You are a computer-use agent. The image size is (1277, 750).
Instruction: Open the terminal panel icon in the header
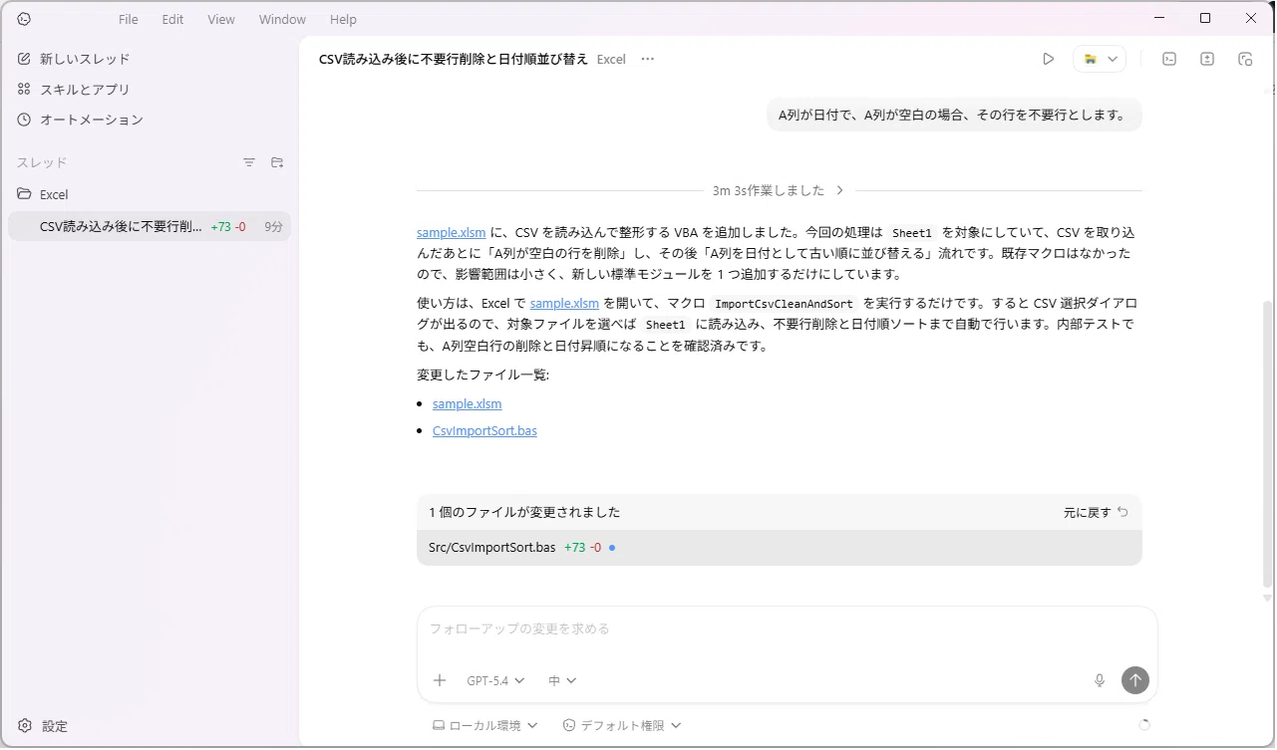tap(1169, 59)
